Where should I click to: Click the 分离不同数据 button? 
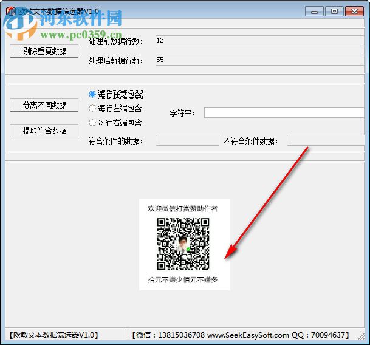coord(44,105)
